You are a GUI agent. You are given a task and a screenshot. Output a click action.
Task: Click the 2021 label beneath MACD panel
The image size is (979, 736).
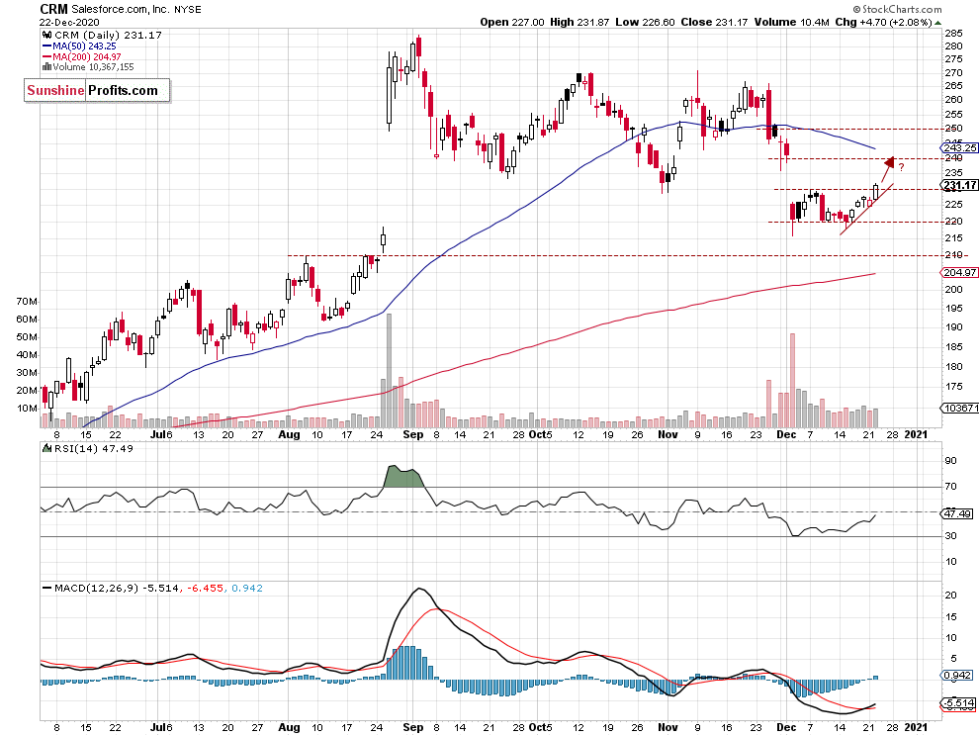coord(916,727)
